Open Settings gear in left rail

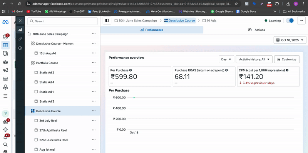point(5,130)
